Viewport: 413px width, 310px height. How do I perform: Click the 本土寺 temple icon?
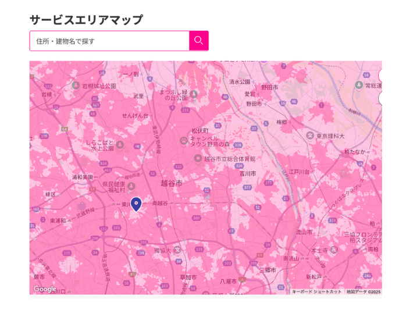click(x=334, y=250)
